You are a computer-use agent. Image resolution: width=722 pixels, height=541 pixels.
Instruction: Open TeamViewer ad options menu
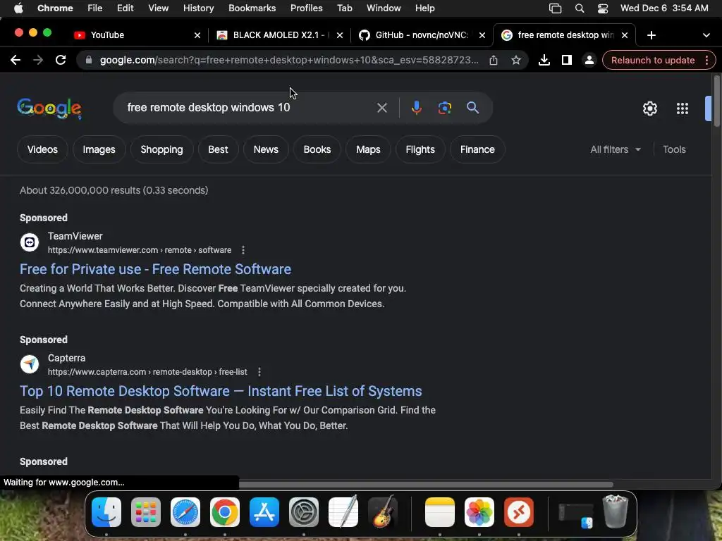(243, 250)
